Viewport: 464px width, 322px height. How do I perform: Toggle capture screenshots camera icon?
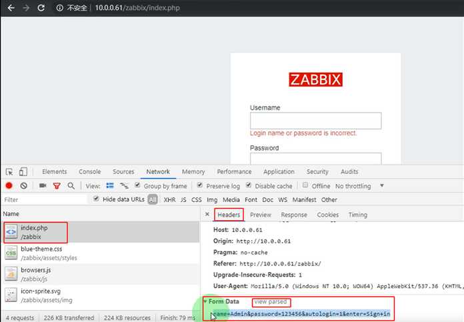[43, 185]
